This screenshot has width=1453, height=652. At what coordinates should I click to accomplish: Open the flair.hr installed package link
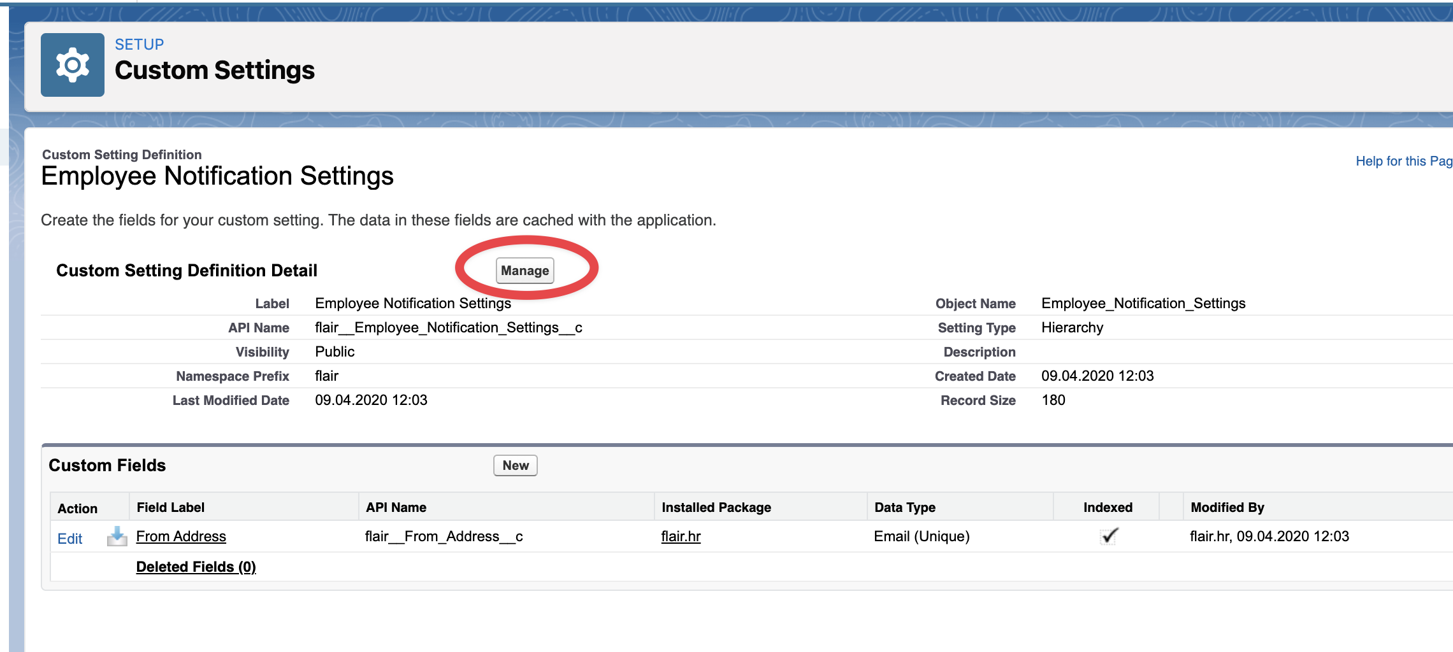tap(681, 537)
